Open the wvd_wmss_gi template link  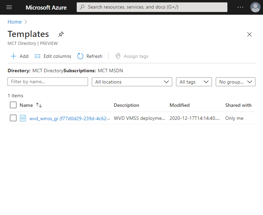(x=70, y=118)
